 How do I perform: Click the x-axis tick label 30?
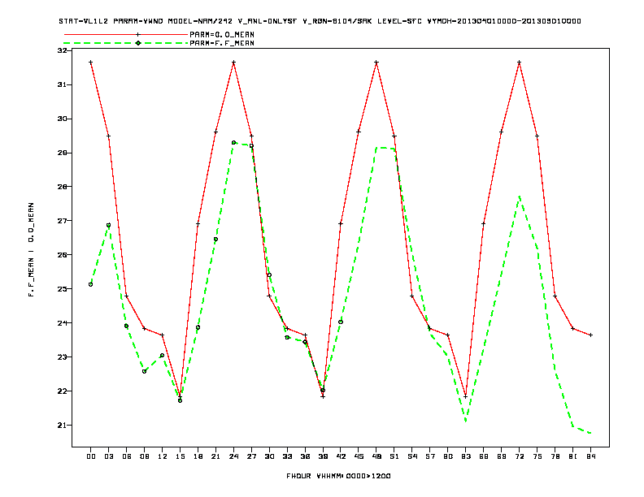(269, 456)
